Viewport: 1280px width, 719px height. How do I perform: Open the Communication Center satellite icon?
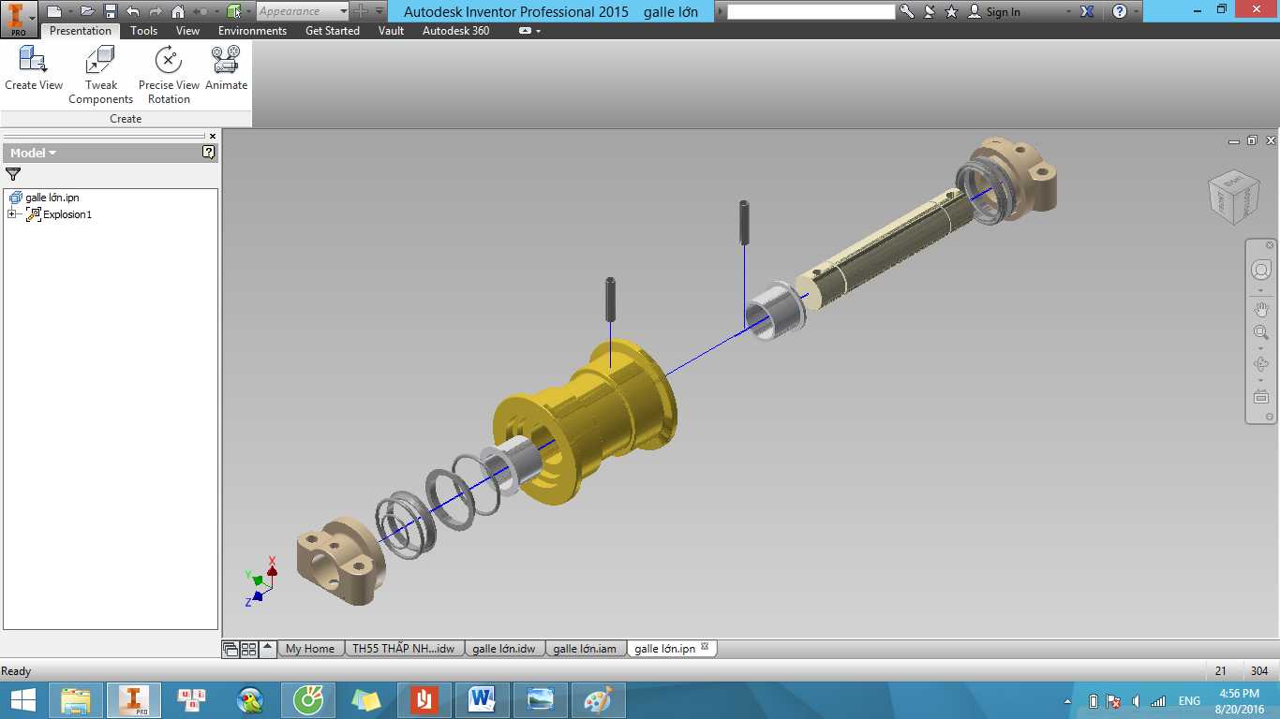(x=930, y=11)
